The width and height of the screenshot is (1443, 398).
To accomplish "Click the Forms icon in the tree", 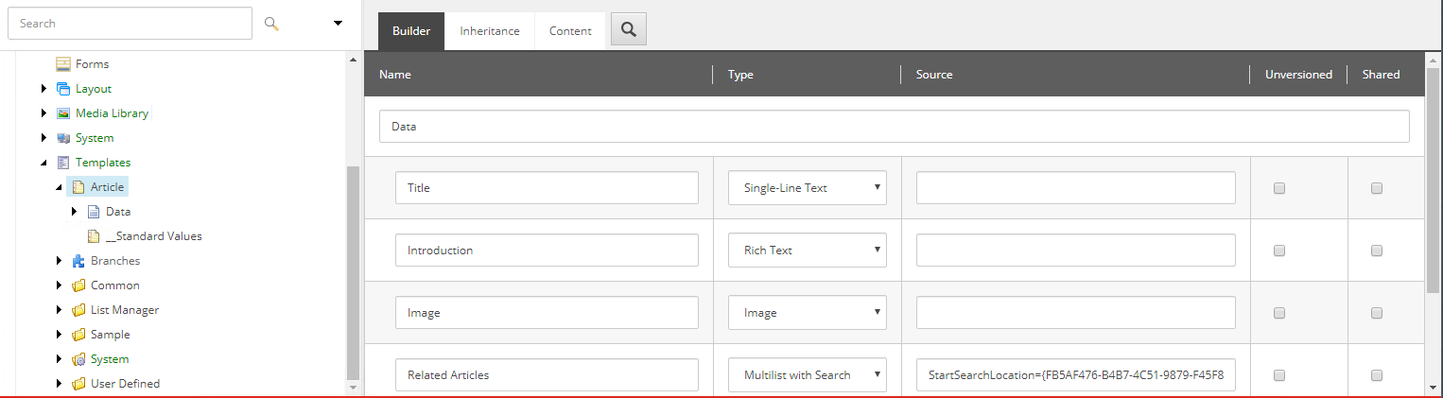I will click(x=63, y=64).
